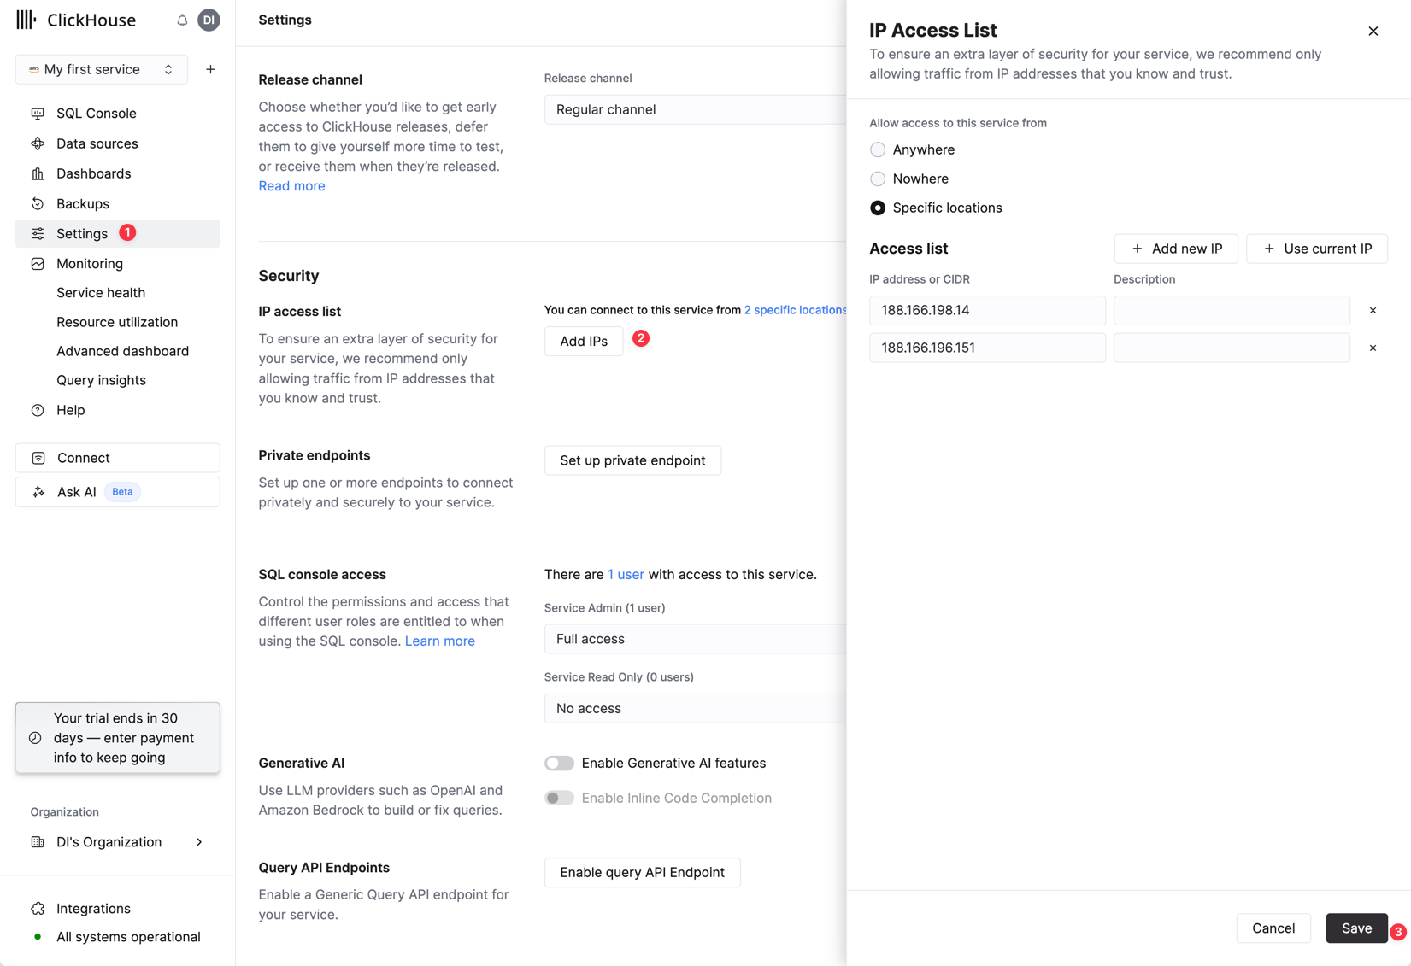
Task: Open Help via the question mark icon
Action: (38, 410)
